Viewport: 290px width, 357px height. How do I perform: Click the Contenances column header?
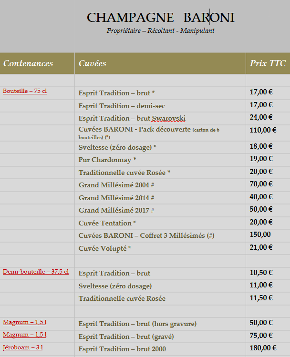point(28,63)
